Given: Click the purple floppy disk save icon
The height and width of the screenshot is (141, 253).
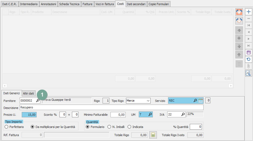Looking at the screenshot, I should point(248,52).
